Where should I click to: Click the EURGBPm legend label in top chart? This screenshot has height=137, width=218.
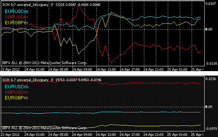pos(16,23)
